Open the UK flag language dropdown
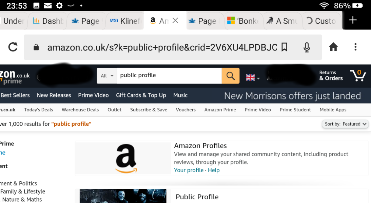Image resolution: width=371 pixels, height=203 pixels. pyautogui.click(x=253, y=77)
